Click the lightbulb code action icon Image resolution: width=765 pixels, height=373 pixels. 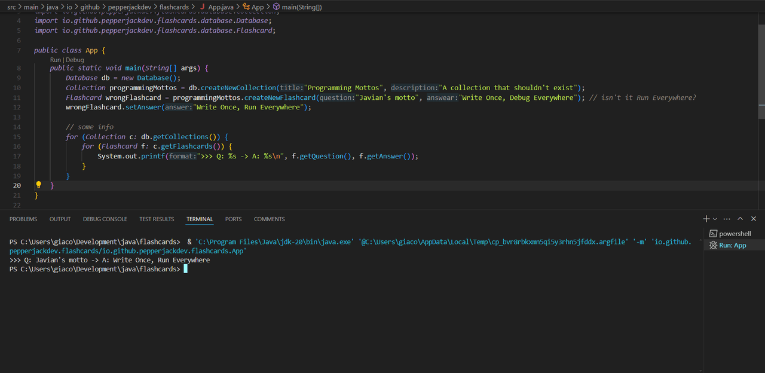[39, 185]
